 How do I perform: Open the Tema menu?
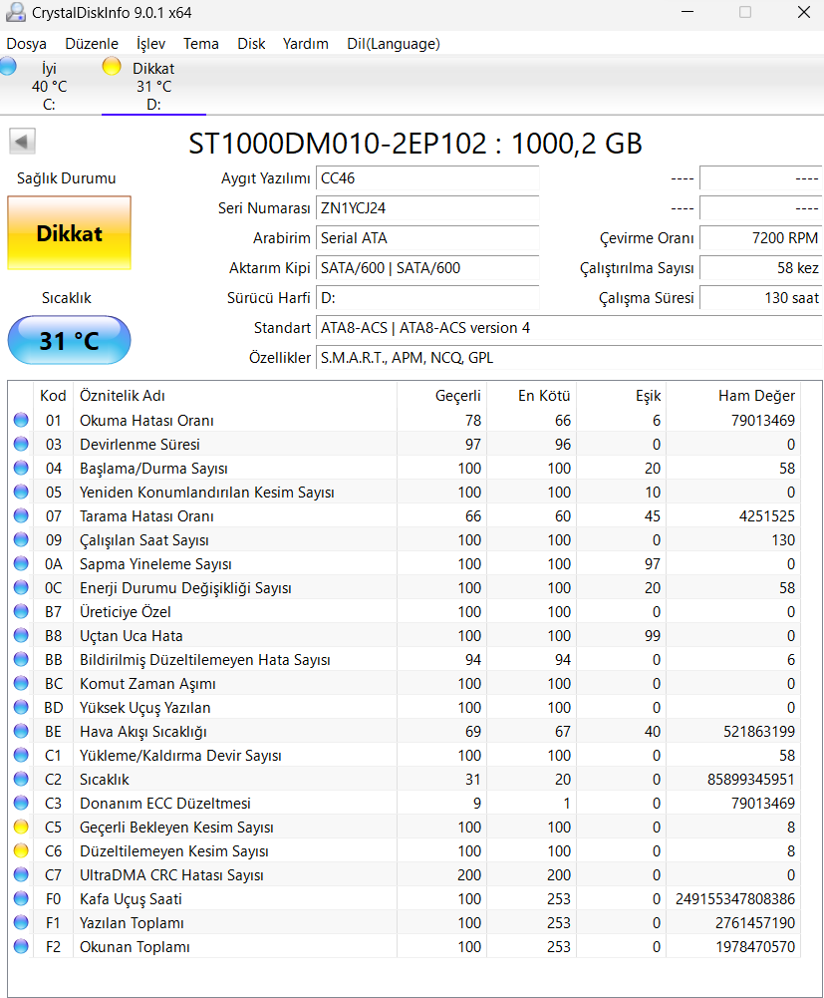[x=201, y=44]
